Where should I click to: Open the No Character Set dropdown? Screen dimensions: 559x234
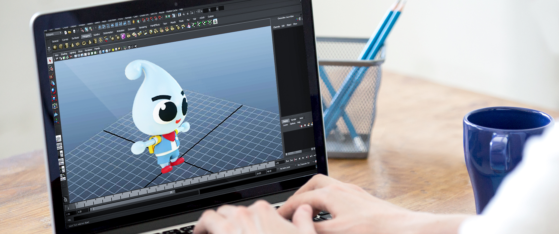(304, 164)
